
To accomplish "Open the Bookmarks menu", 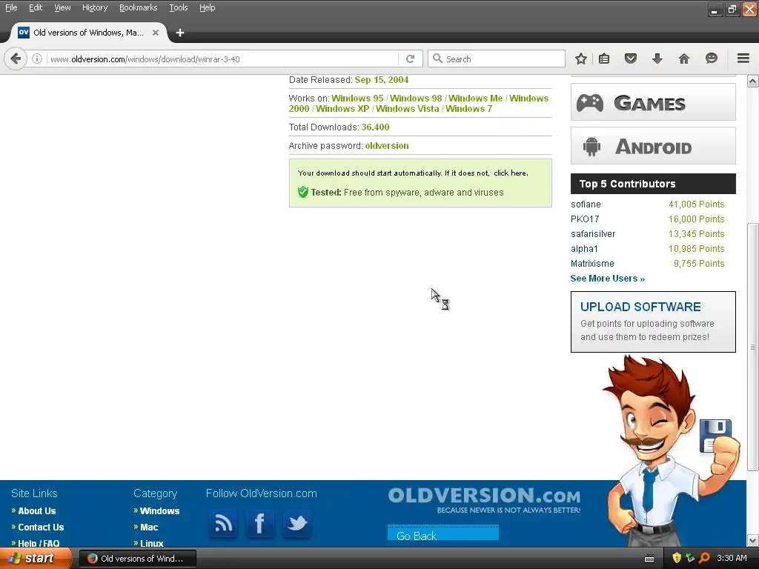I will coord(139,7).
